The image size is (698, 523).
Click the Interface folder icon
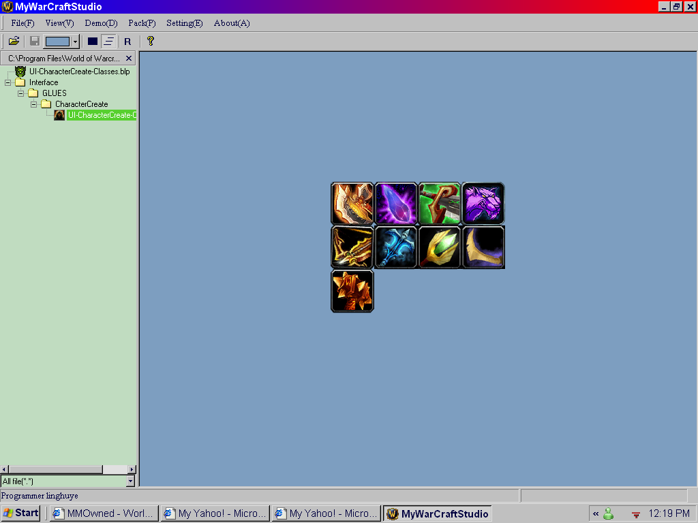(20, 82)
